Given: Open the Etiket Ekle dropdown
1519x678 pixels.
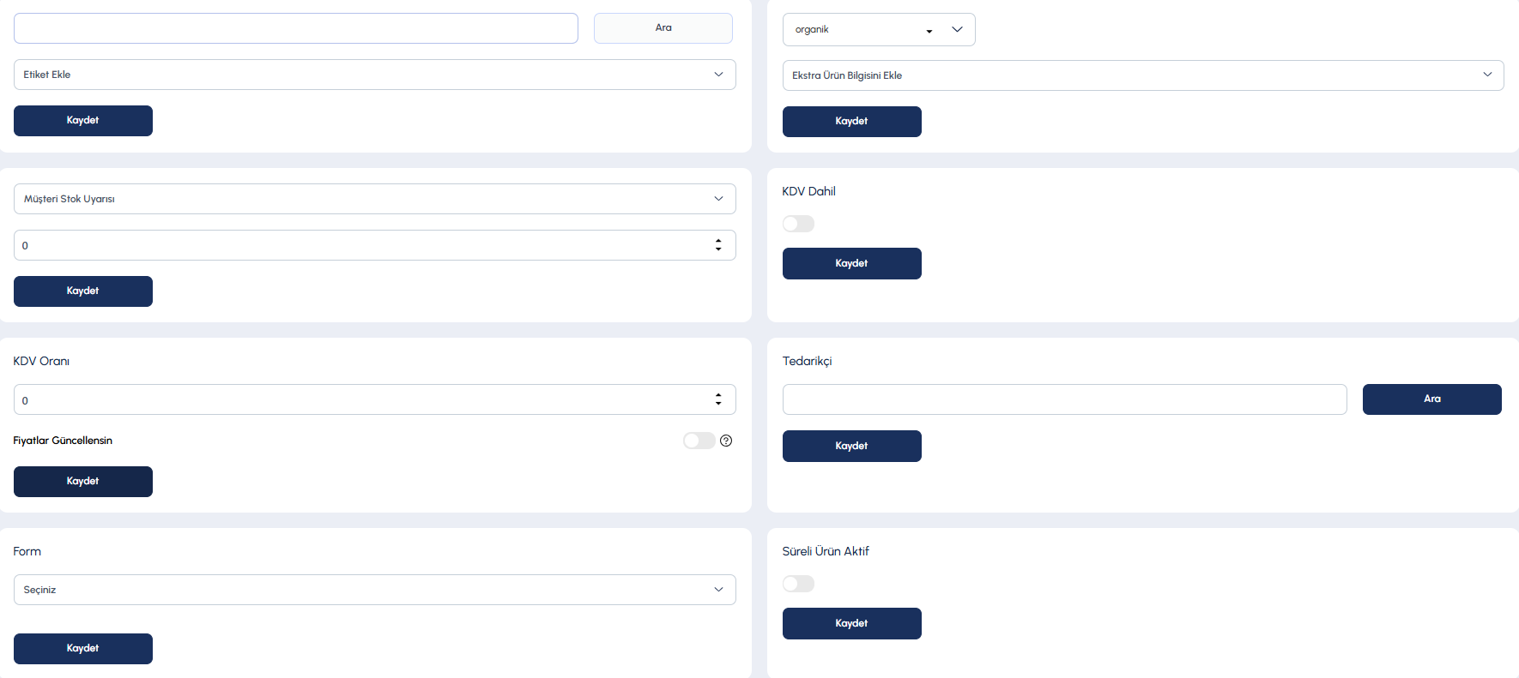Looking at the screenshot, I should 375,75.
